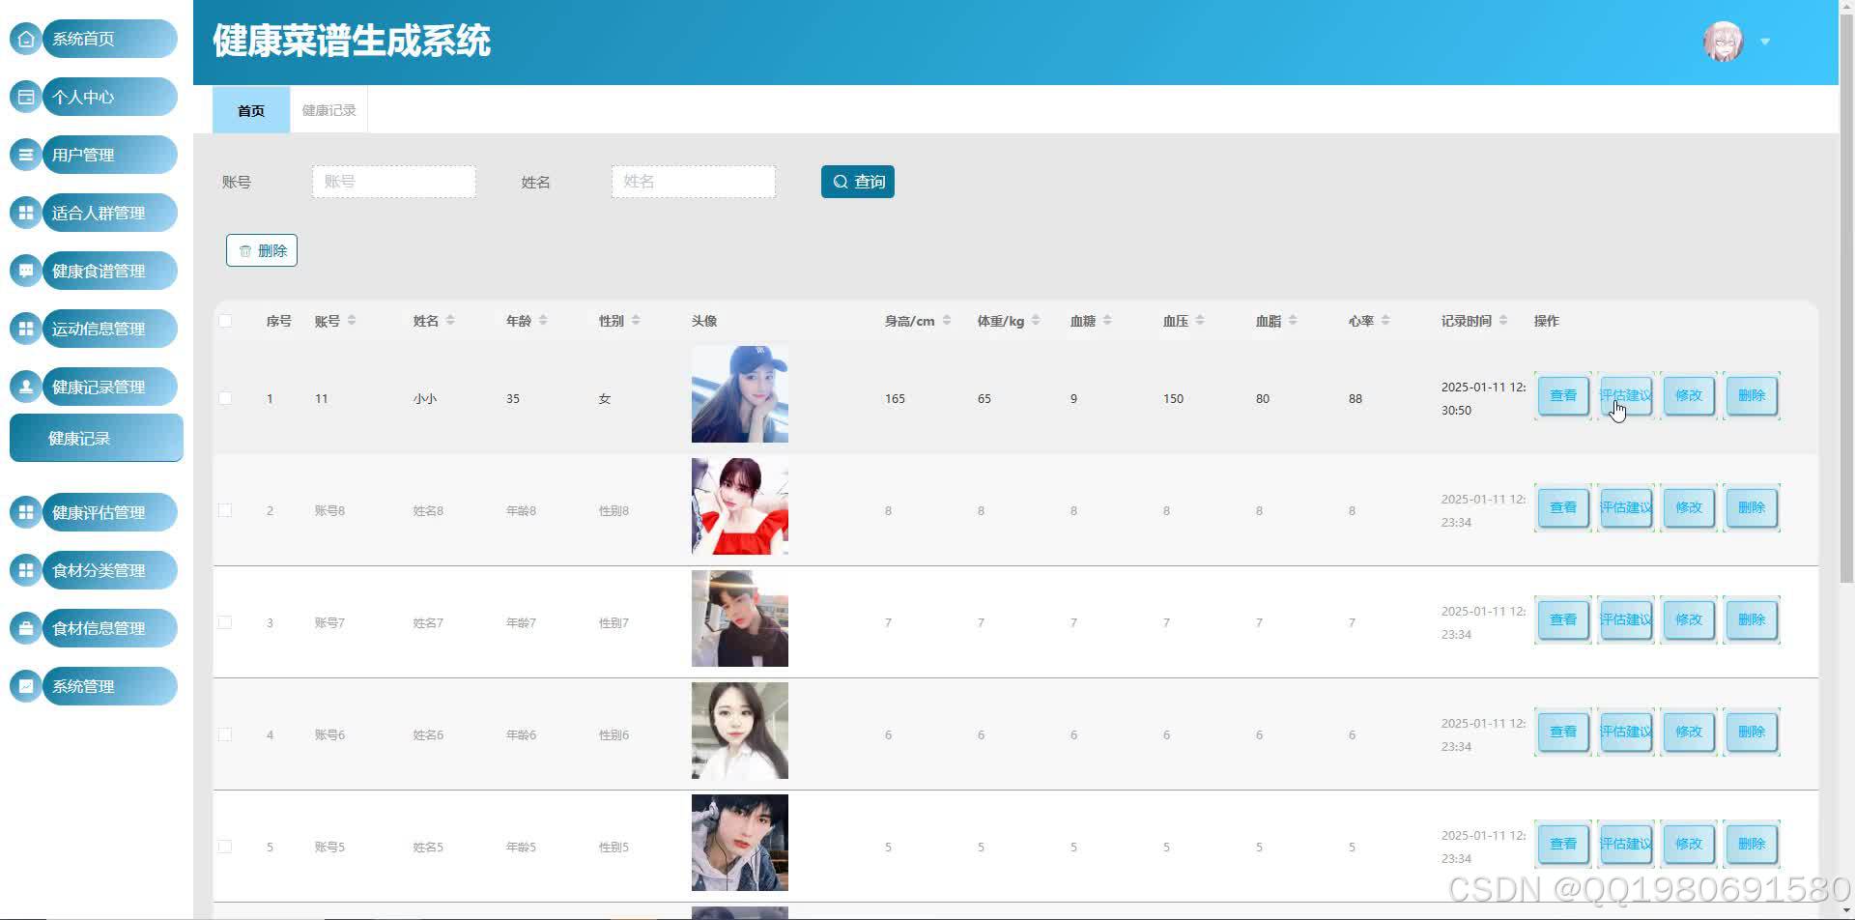Click the grid icon beside 适合人群管理

point(26,213)
